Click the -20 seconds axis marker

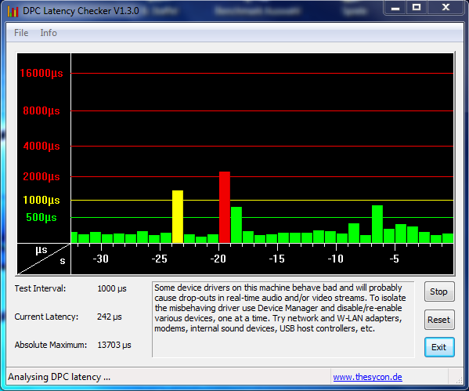tap(218, 259)
